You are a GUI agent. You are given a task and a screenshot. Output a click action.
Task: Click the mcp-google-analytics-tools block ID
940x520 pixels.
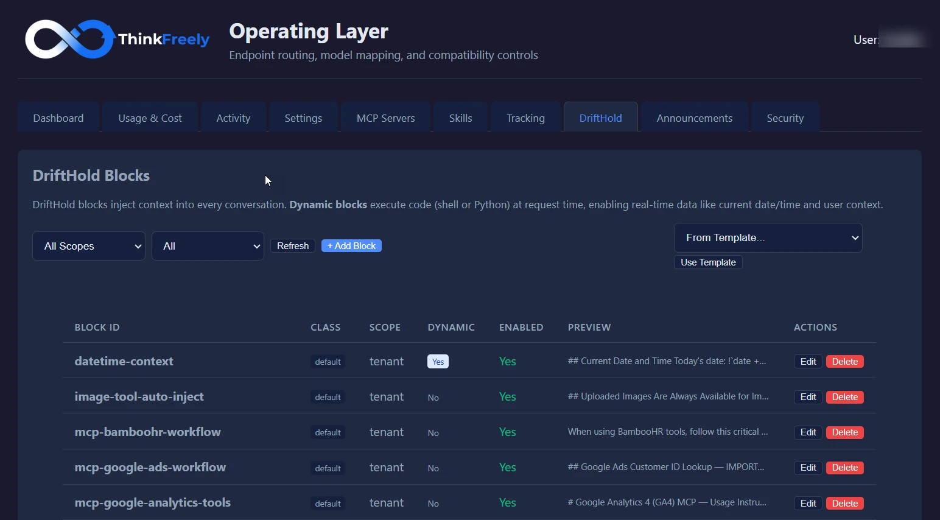[152, 502]
